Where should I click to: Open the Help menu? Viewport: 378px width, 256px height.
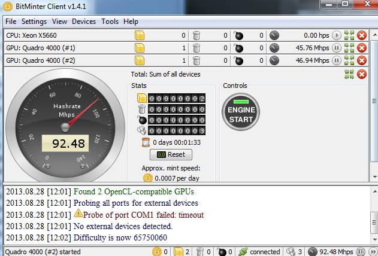[131, 22]
